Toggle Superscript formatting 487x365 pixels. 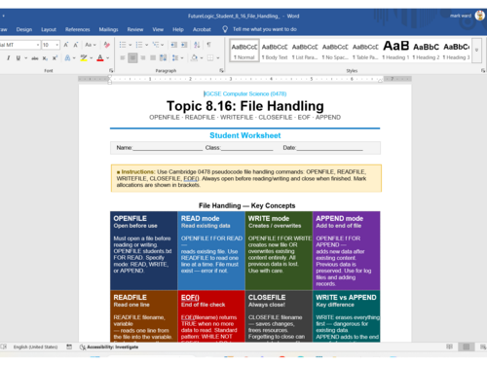[55, 58]
